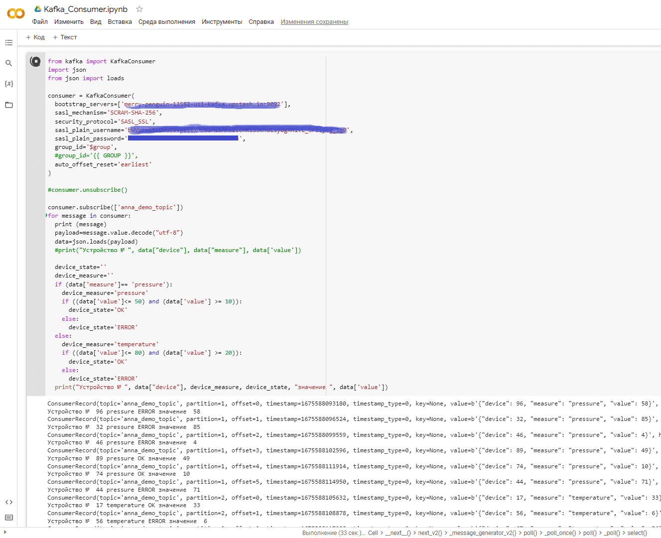This screenshot has width=661, height=538.
Task: Open the Files folder sidebar icon
Action: (8, 105)
